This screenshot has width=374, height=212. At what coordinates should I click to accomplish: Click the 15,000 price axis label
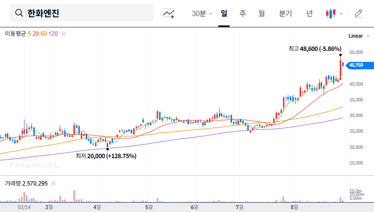pos(356,163)
